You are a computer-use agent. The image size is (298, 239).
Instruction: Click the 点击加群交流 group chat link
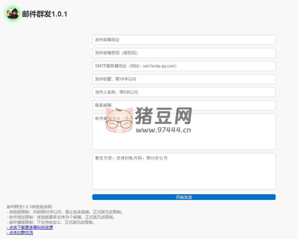tap(19, 232)
